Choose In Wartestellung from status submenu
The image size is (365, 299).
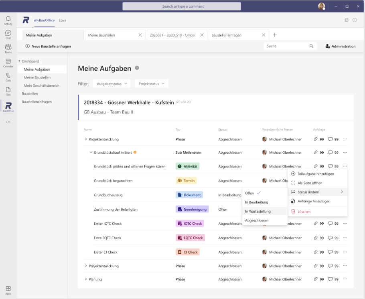[258, 211]
